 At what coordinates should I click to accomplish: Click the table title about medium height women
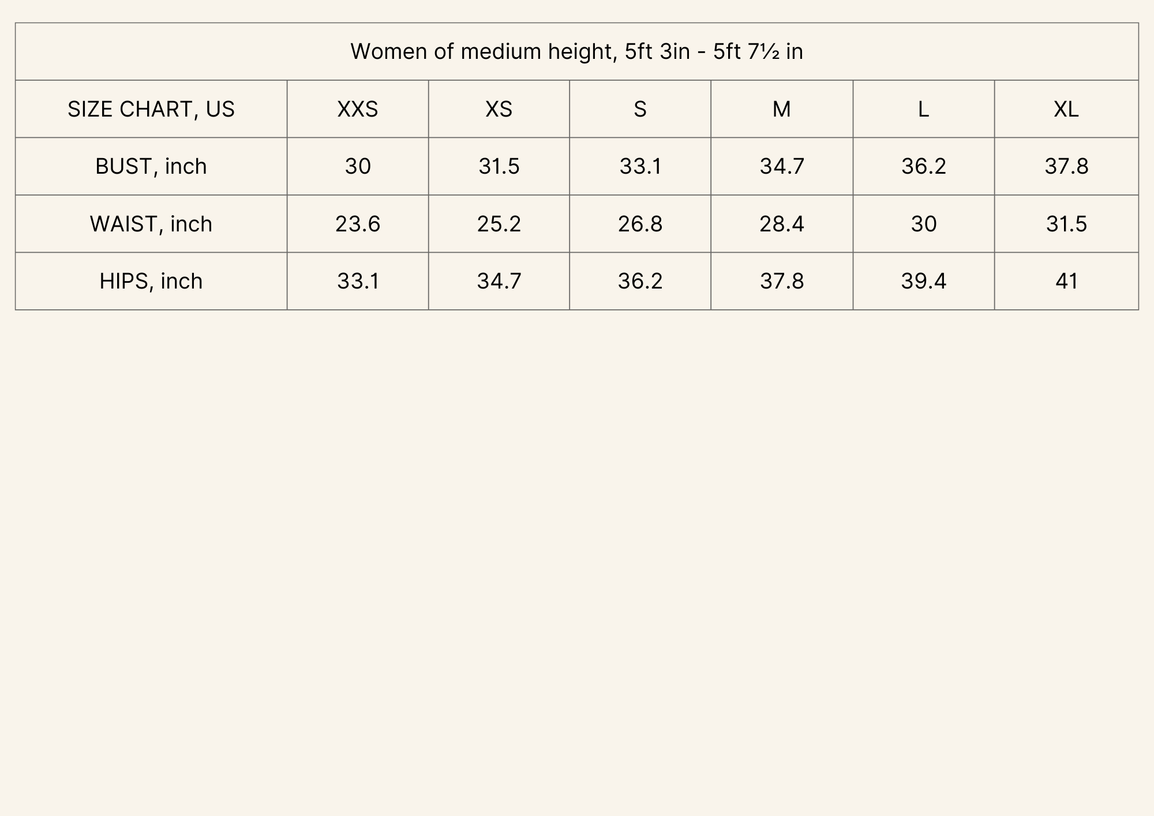pos(576,52)
